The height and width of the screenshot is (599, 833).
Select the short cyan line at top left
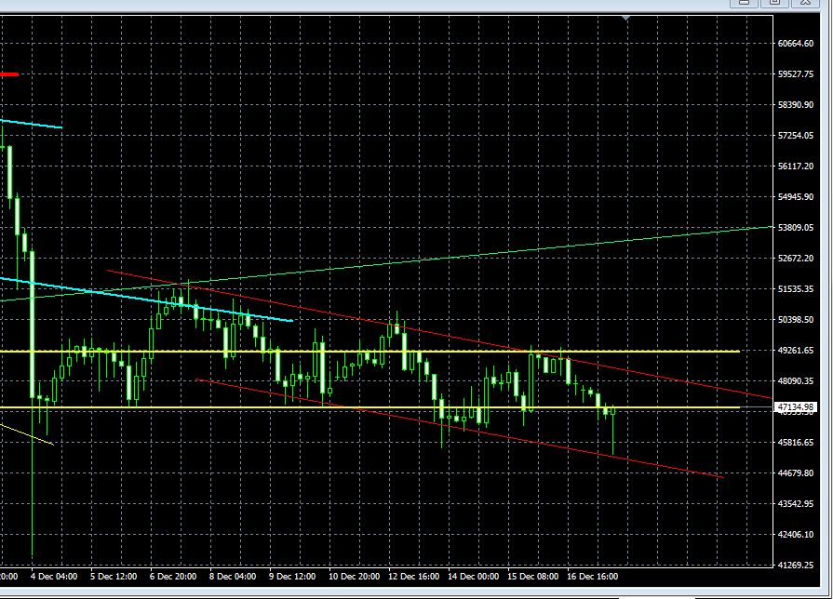(33, 123)
